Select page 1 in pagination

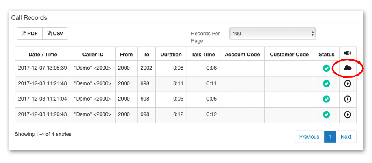pos(330,137)
